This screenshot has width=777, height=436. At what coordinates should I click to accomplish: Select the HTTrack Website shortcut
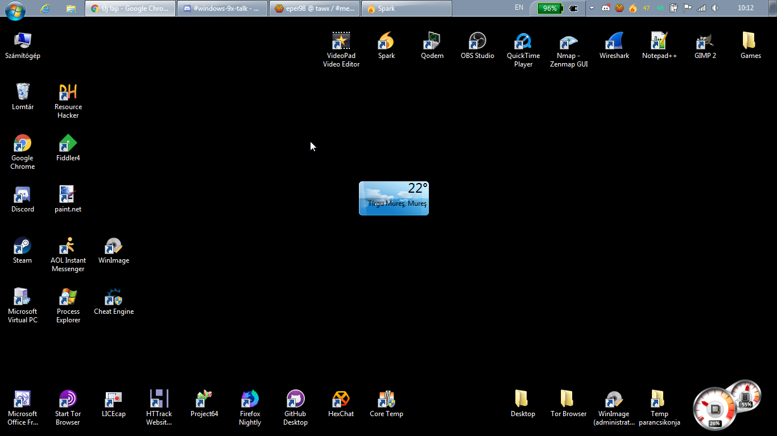pyautogui.click(x=159, y=408)
